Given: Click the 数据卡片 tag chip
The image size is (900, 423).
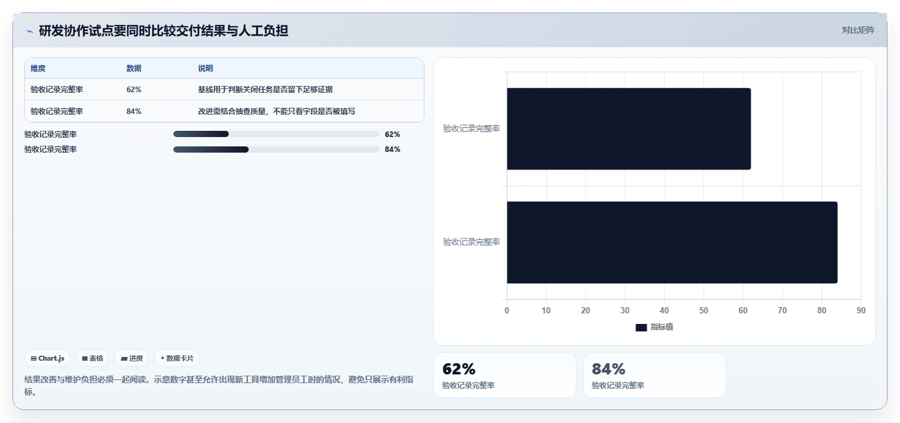Looking at the screenshot, I should click(177, 358).
